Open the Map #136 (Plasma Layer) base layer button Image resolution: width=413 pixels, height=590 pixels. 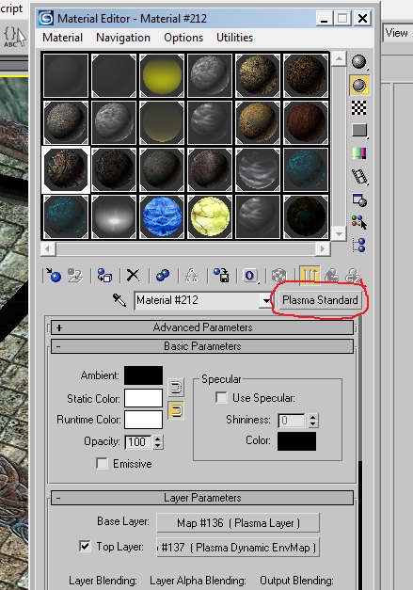[238, 523]
